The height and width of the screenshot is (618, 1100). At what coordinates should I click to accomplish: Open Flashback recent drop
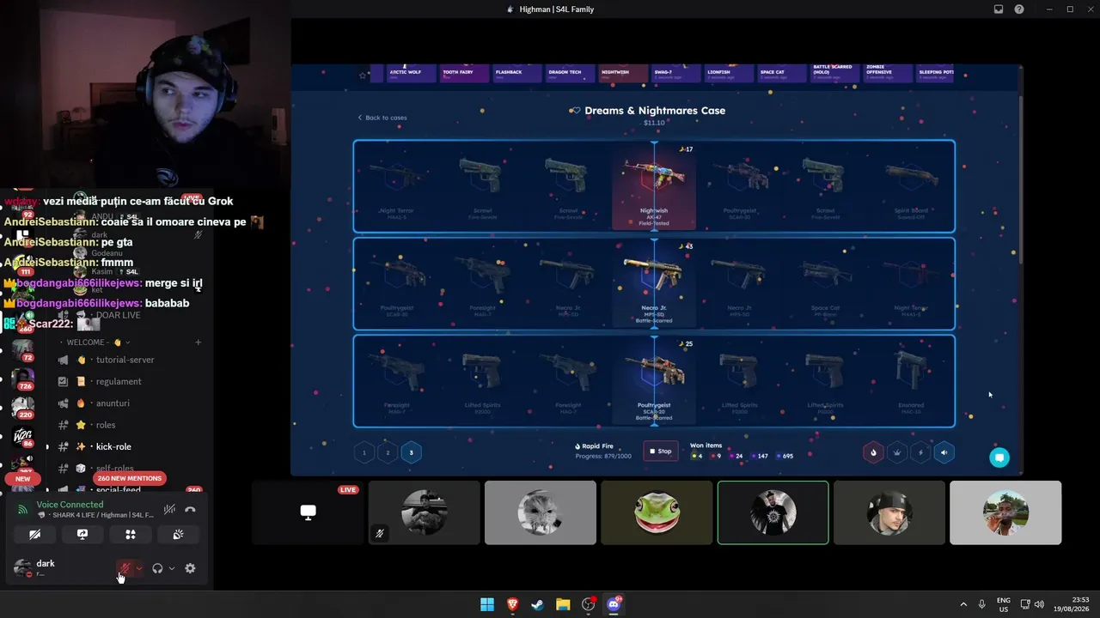pyautogui.click(x=517, y=74)
